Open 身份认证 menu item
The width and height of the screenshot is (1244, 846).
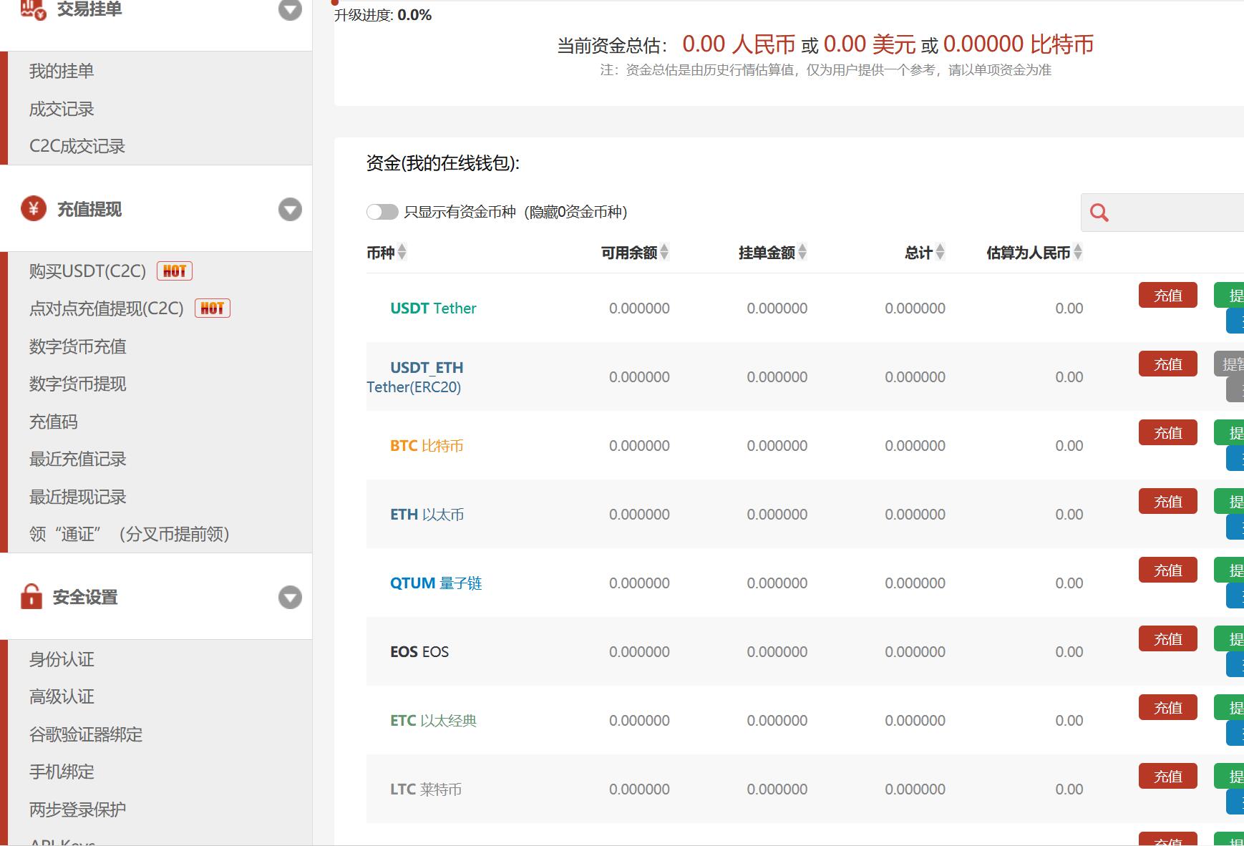pos(62,659)
